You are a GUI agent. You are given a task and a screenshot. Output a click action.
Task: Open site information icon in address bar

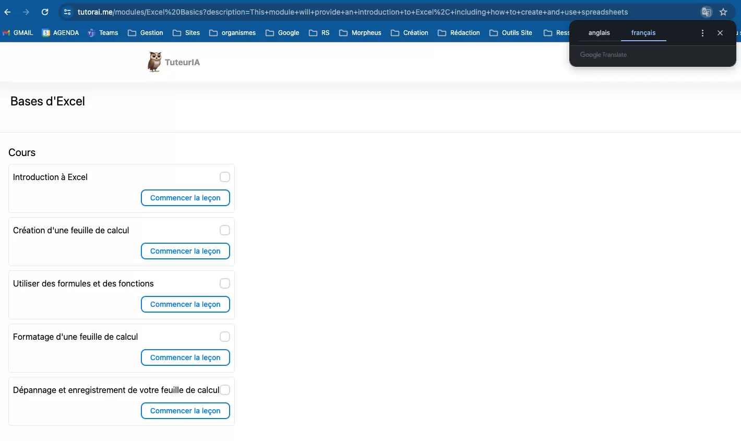tap(67, 12)
